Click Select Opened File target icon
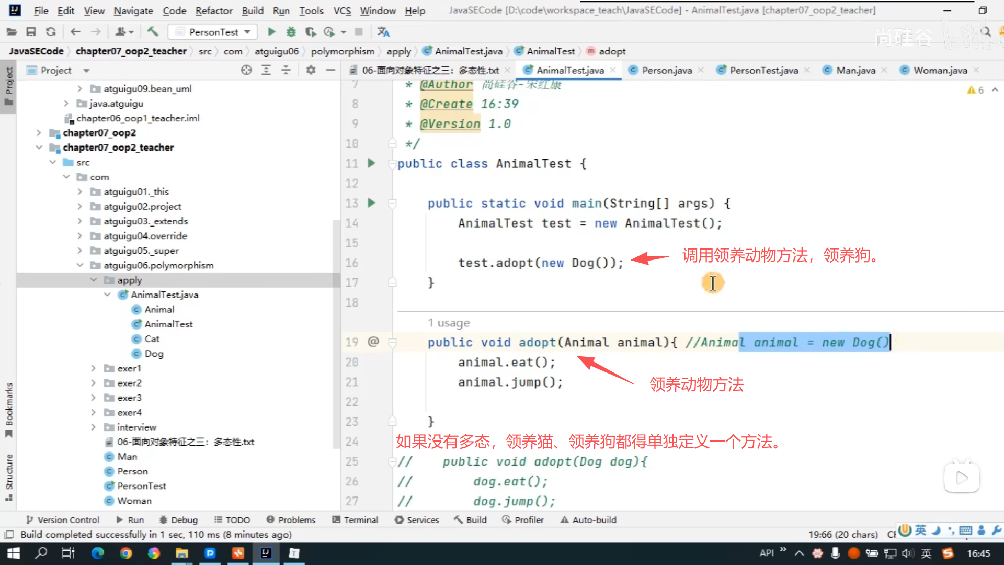This screenshot has width=1004, height=565. point(246,70)
